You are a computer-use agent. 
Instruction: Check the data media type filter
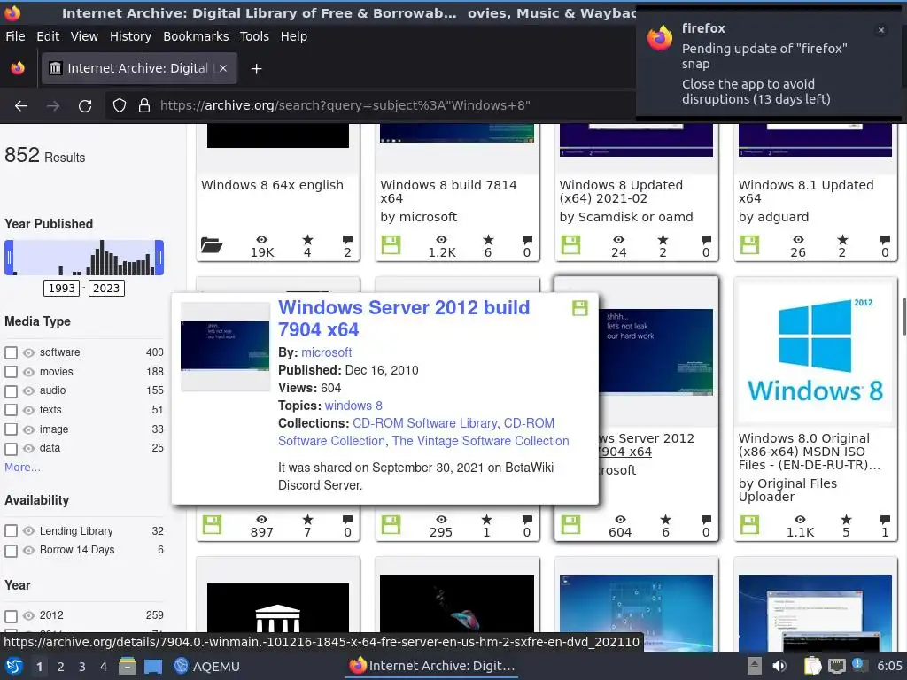click(11, 449)
